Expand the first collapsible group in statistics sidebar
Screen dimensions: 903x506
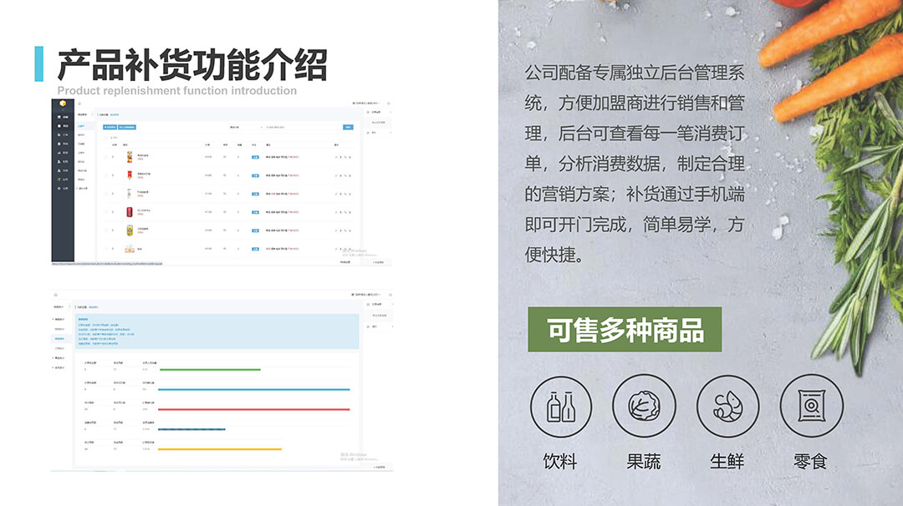59,318
